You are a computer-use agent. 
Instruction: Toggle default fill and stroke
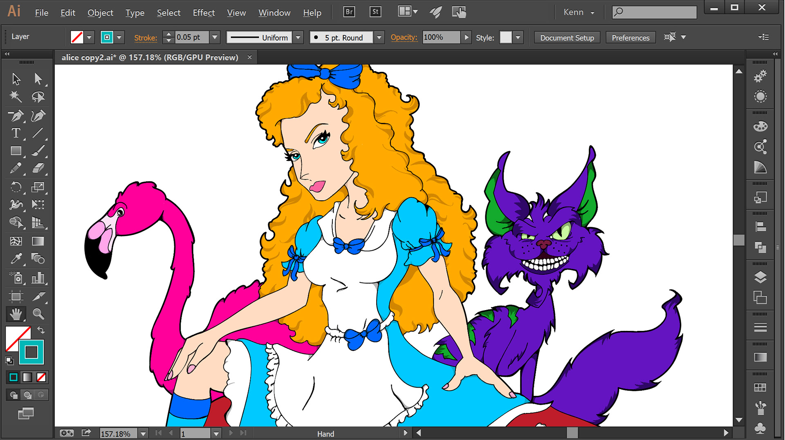[9, 360]
